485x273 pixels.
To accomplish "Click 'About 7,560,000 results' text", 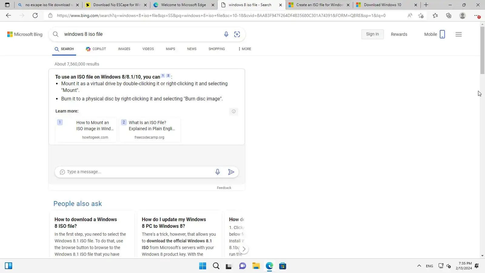I will (77, 64).
